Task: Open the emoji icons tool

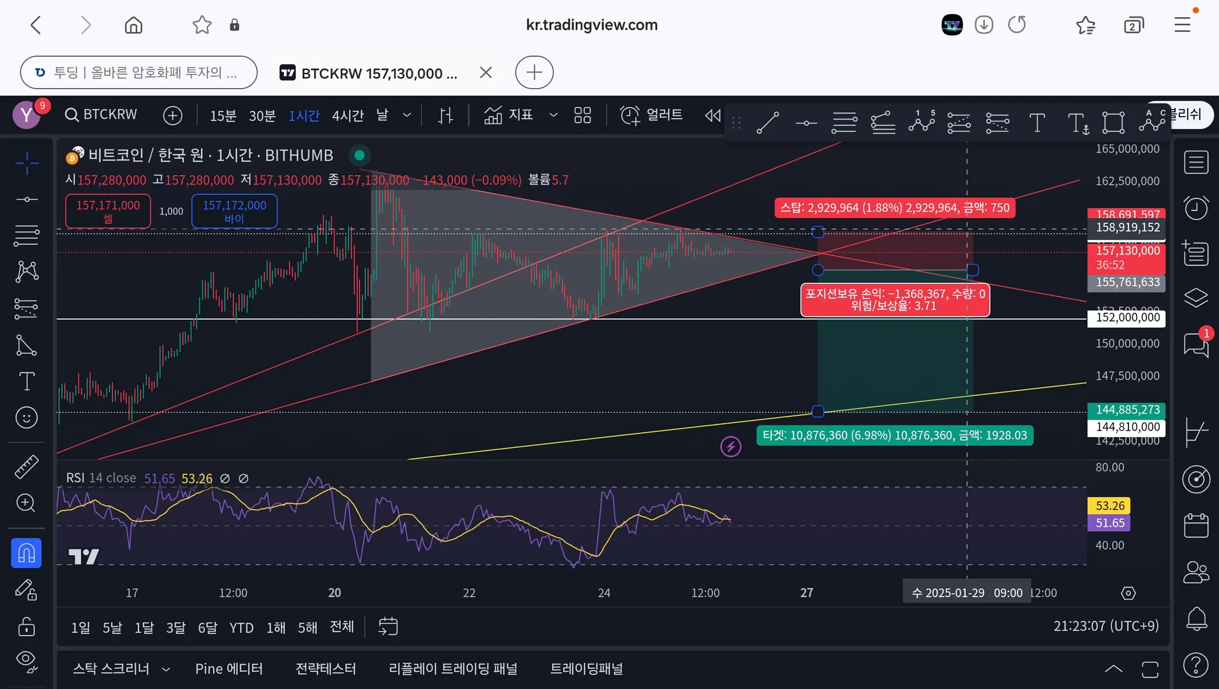Action: 27,418
